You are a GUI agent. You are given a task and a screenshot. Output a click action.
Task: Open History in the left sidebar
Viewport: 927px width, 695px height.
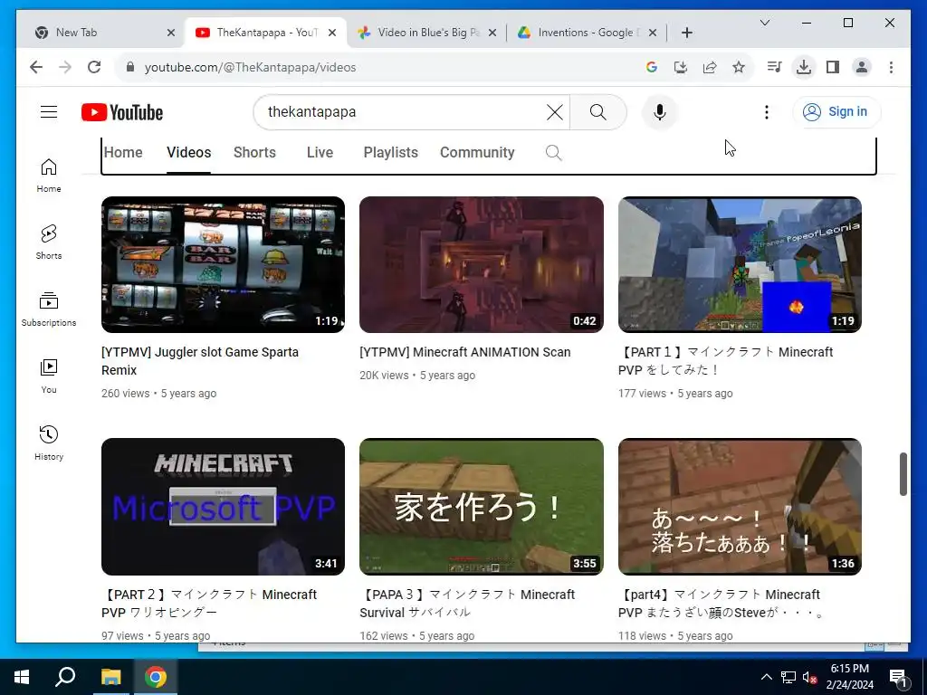(x=49, y=443)
